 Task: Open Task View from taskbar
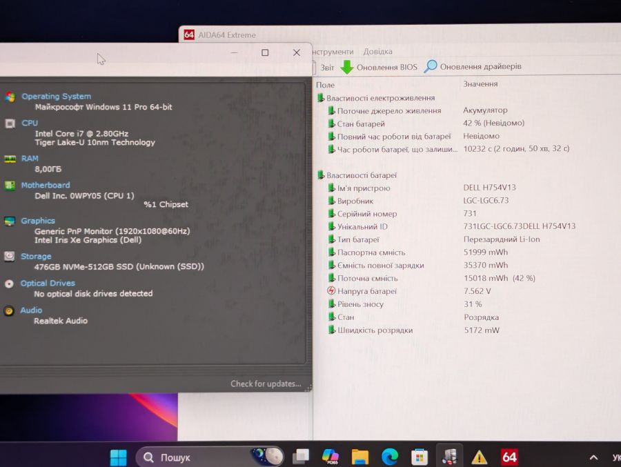301,456
